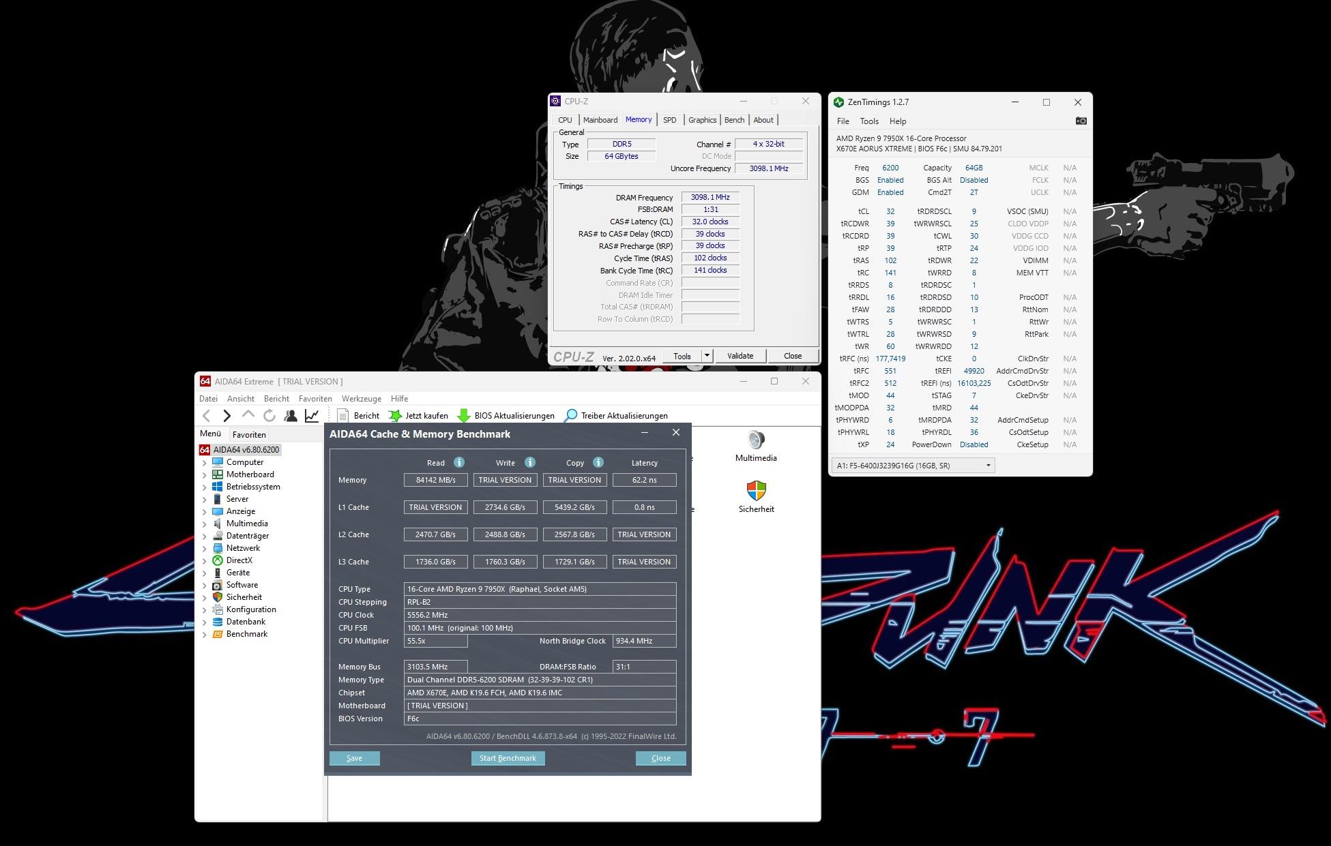Click Close button in benchmark dialog
This screenshot has height=846, width=1331.
coord(660,758)
